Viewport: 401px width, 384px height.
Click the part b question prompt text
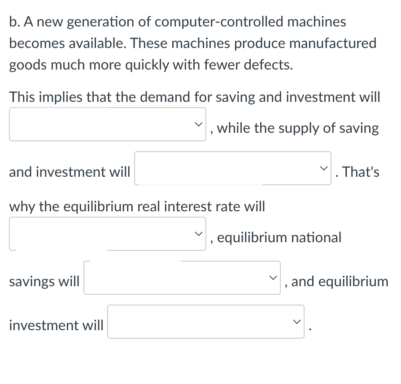click(193, 43)
